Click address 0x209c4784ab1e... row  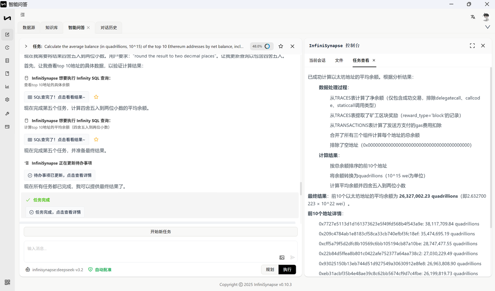click(397, 234)
